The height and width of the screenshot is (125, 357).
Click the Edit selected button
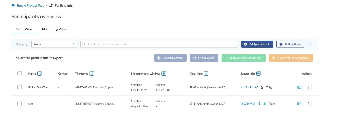click(x=204, y=58)
